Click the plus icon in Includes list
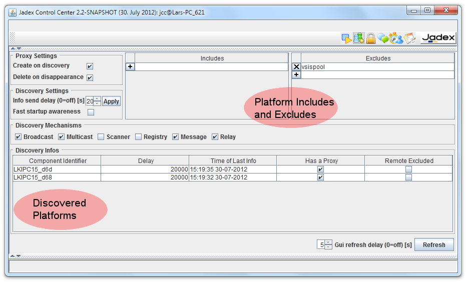 130,66
